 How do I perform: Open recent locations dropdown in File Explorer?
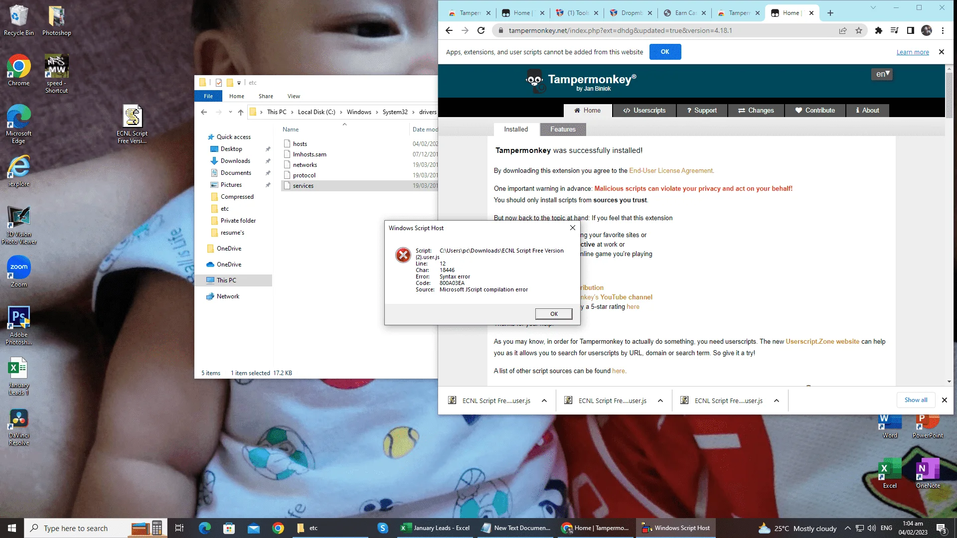pos(230,112)
